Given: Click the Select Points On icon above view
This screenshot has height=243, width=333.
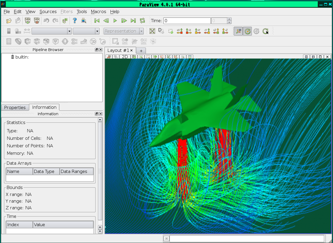Looking at the screenshot, I should click(148, 57).
